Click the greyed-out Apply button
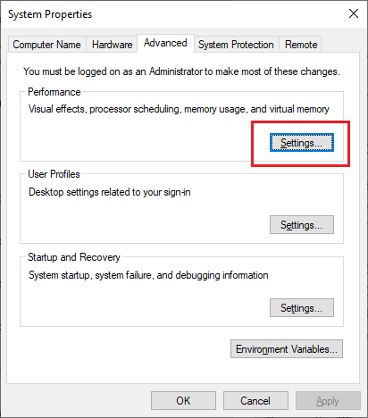The height and width of the screenshot is (418, 368). 328,401
